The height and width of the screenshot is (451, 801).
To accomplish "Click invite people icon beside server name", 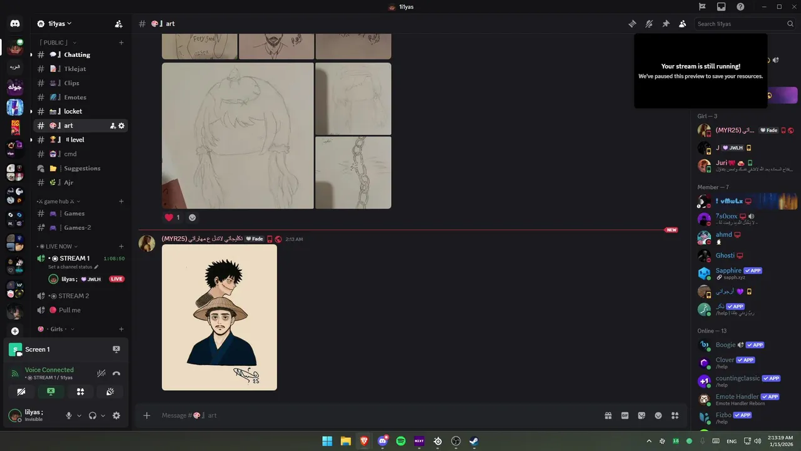I will [x=118, y=24].
